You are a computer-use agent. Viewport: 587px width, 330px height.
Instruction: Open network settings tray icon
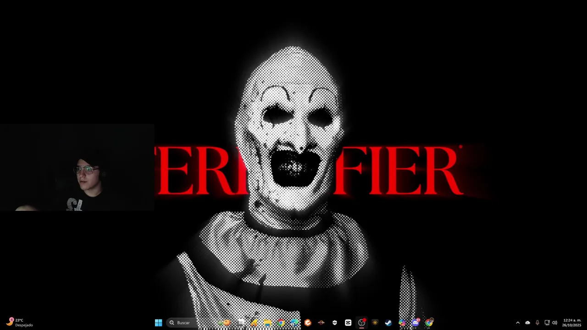[547, 323]
